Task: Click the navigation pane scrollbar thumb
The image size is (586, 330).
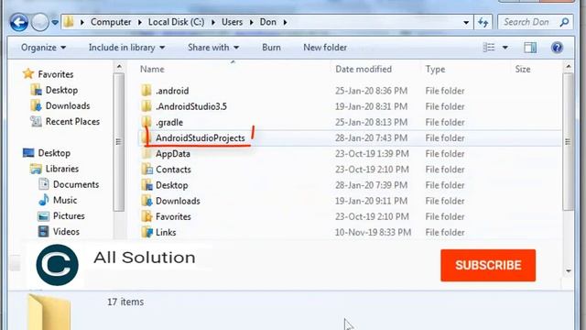Action: tap(119, 142)
